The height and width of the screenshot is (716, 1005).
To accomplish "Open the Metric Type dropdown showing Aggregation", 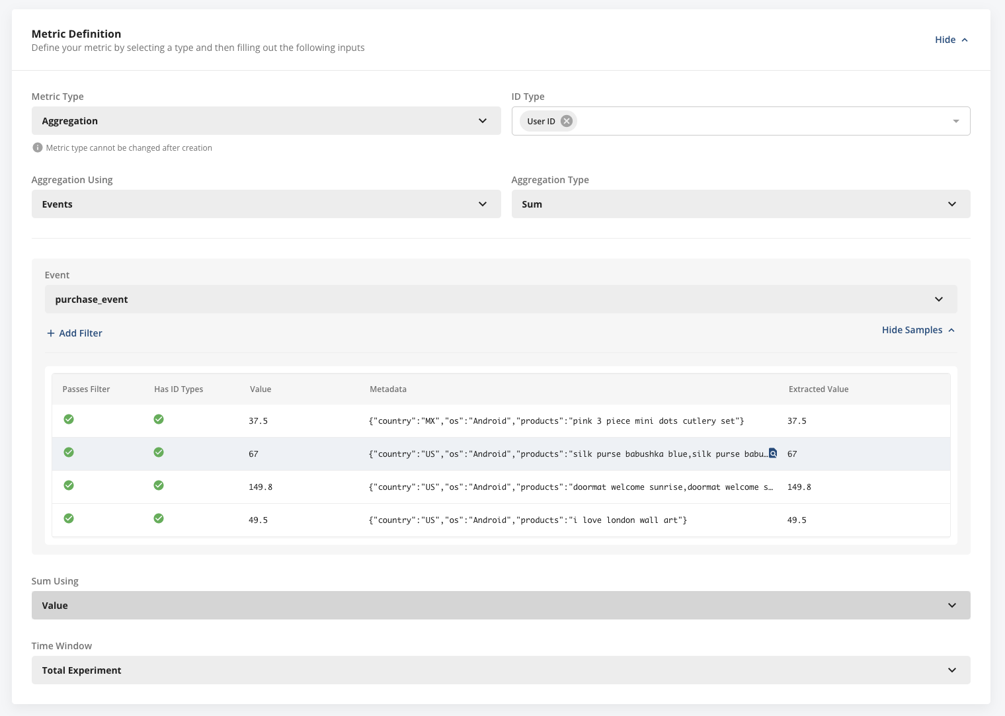I will coord(266,120).
